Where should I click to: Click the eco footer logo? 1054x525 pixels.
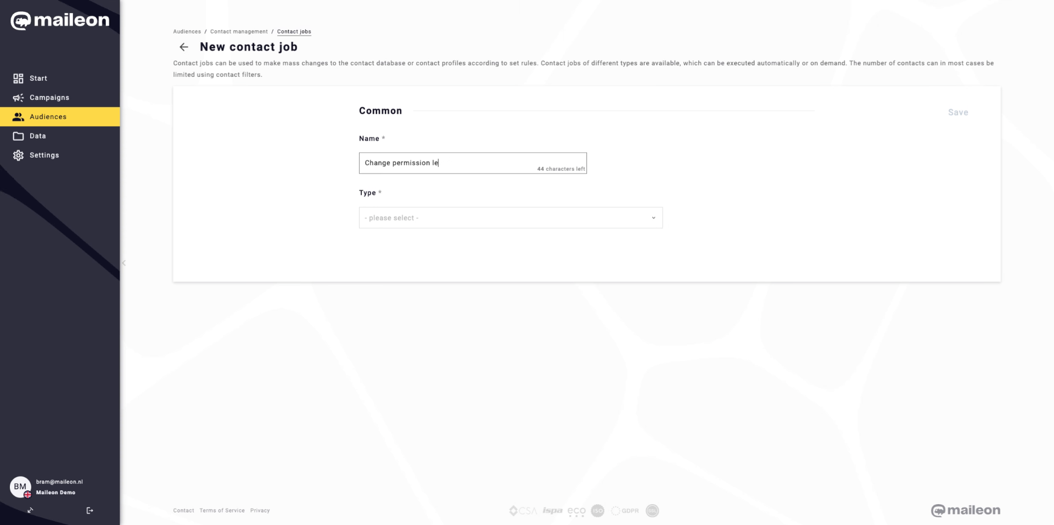click(x=576, y=511)
